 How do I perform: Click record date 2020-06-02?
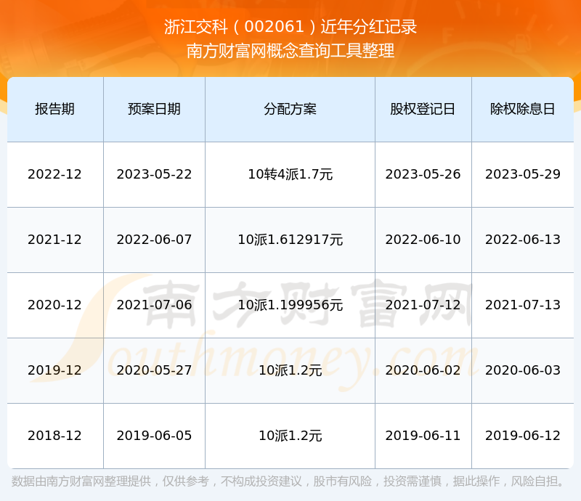(423, 370)
